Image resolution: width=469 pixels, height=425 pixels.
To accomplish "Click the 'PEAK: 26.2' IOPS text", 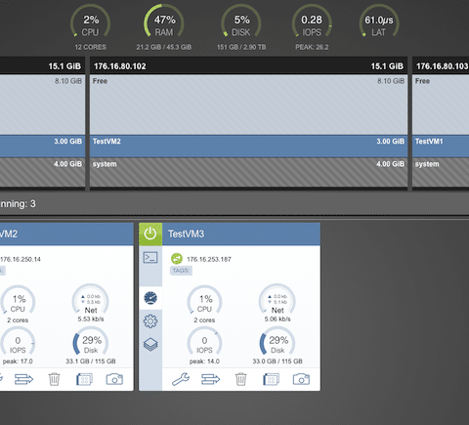I will pos(312,47).
